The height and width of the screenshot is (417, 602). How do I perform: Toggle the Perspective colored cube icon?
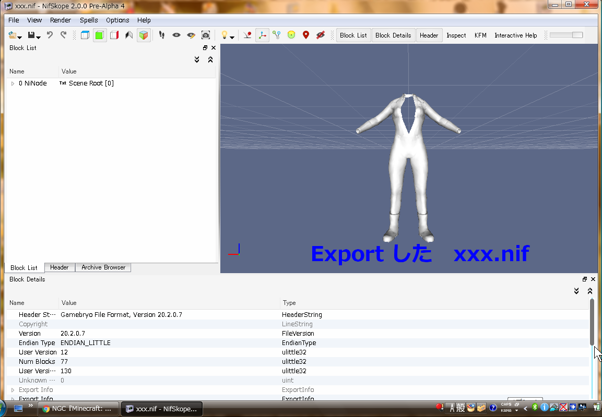(144, 35)
